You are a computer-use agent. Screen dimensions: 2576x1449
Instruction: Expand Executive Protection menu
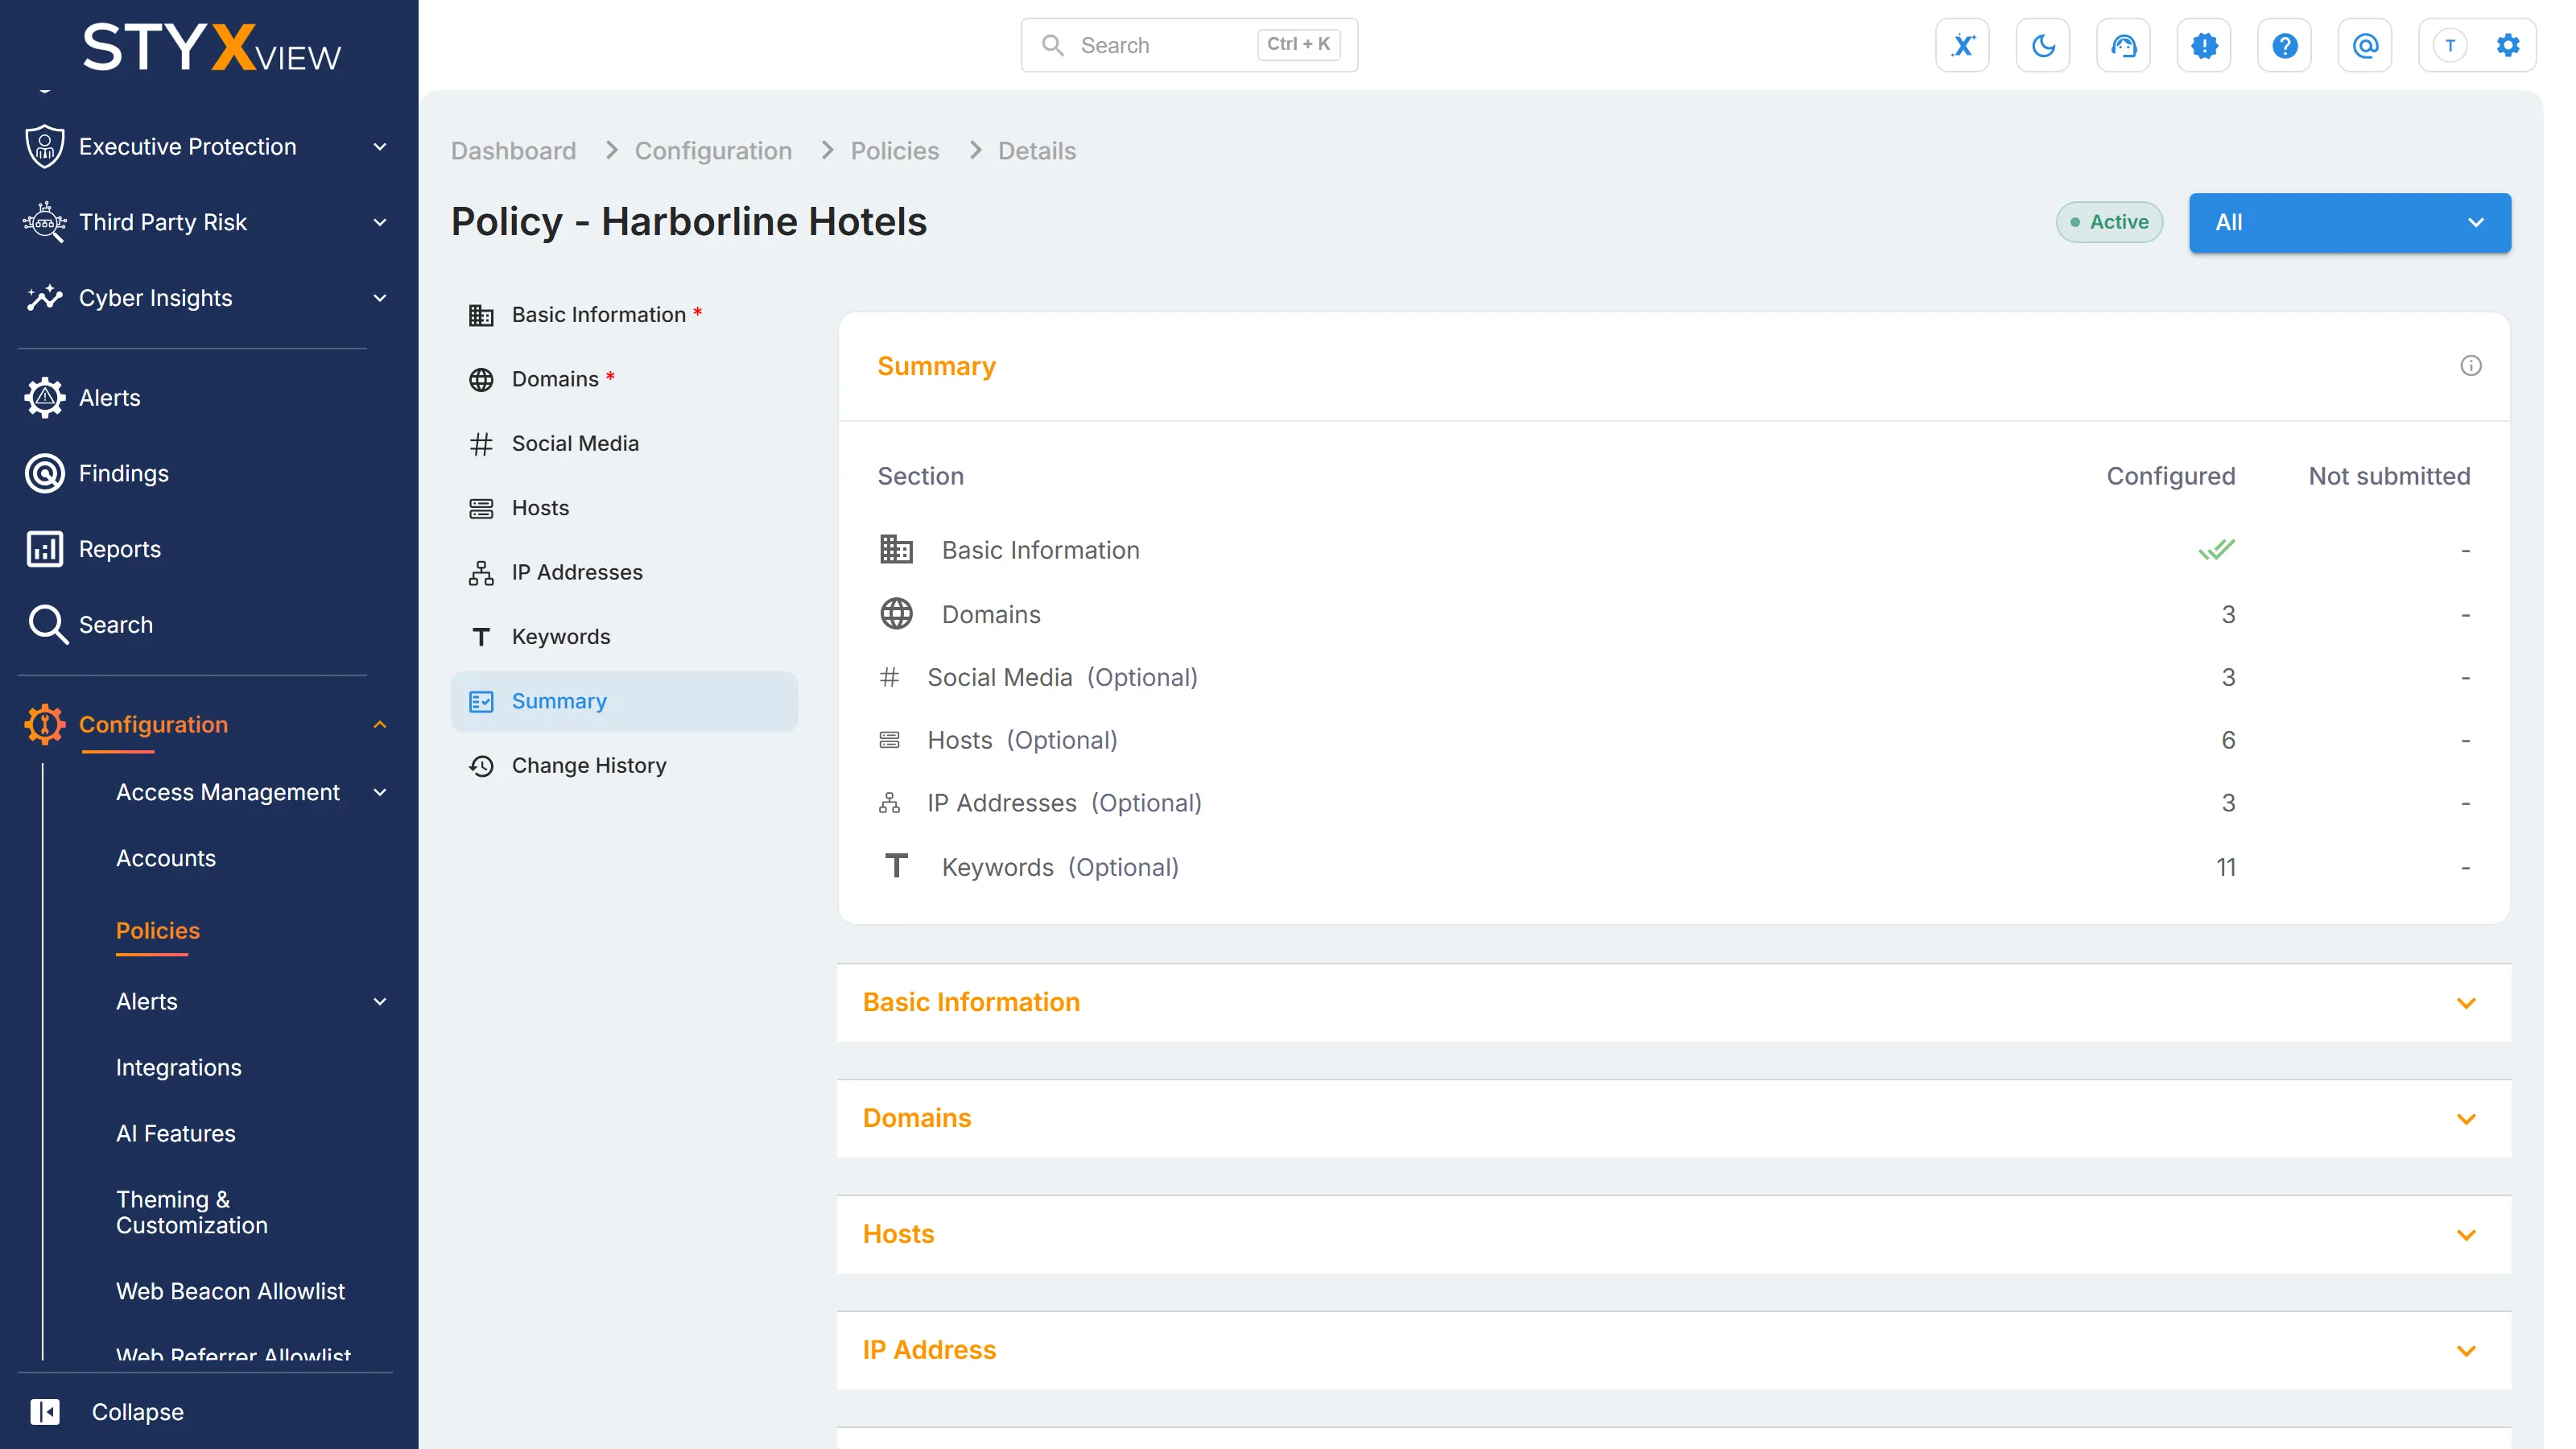pos(205,147)
